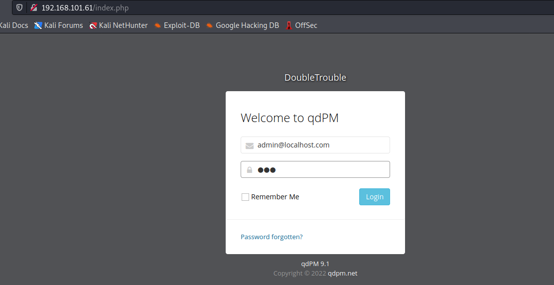Click the Login button
Viewport: 554px width, 285px height.
coord(375,197)
